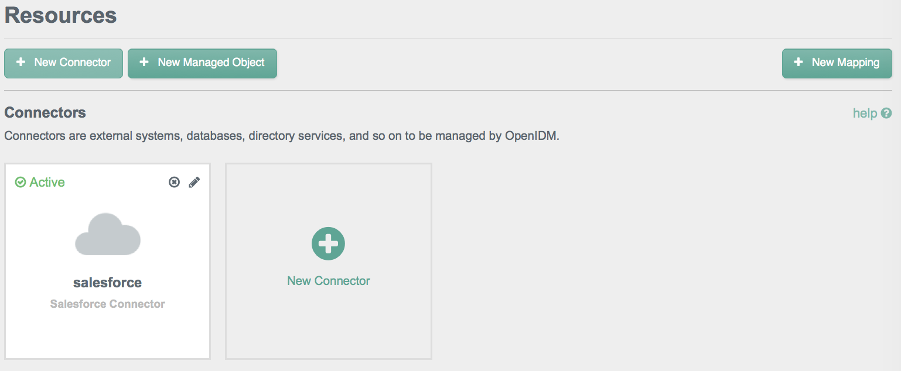The image size is (901, 371).
Task: Click New Connector text in empty card
Action: [329, 281]
